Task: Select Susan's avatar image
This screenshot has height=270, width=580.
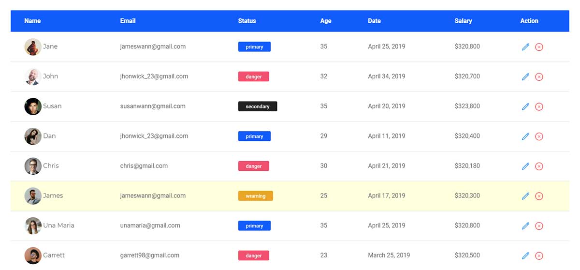Action: coord(33,106)
